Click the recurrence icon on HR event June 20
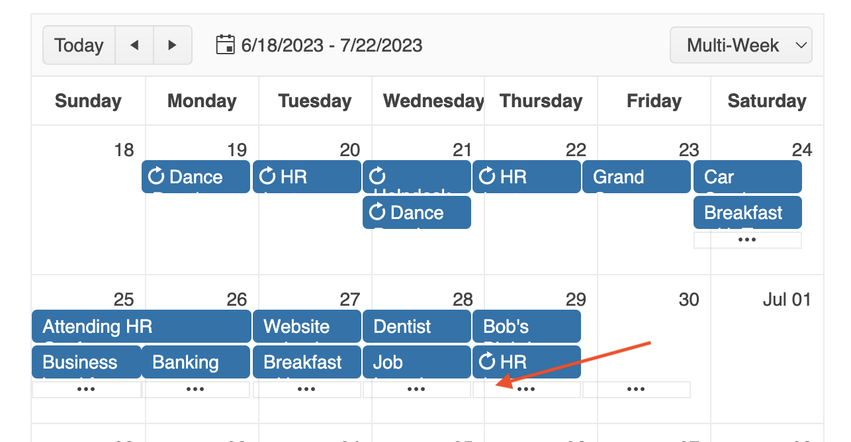The image size is (851, 442). 268,177
